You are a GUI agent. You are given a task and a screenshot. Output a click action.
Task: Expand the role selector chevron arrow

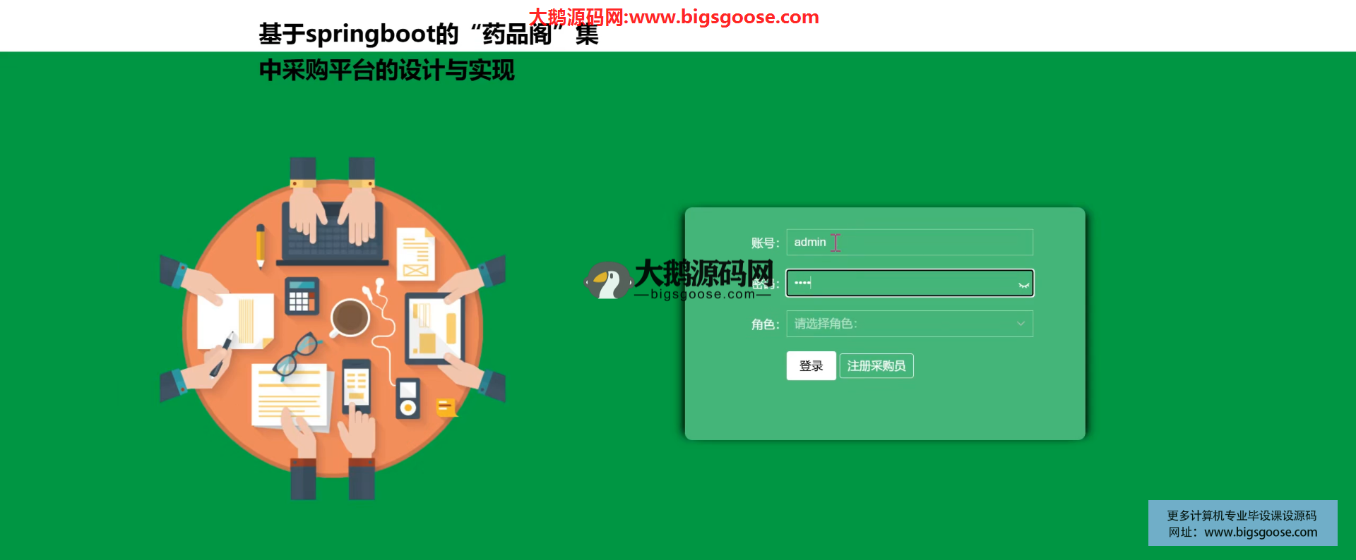click(1021, 324)
